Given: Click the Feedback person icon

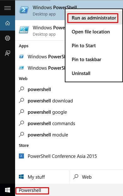Looking at the screenshot, I should [8, 53].
